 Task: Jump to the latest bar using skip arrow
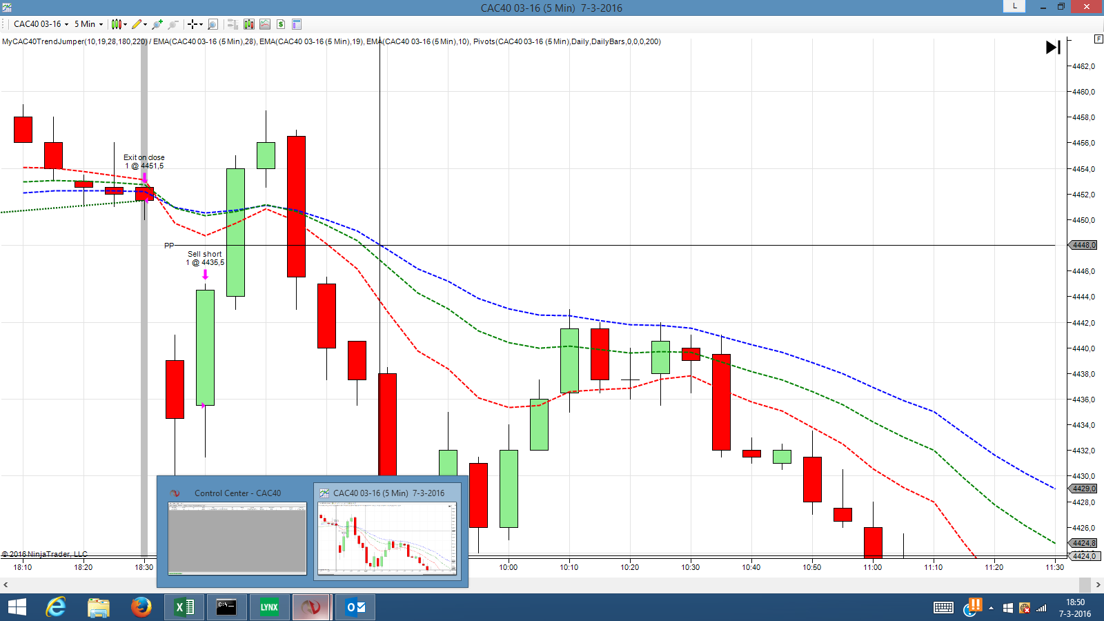coord(1053,47)
